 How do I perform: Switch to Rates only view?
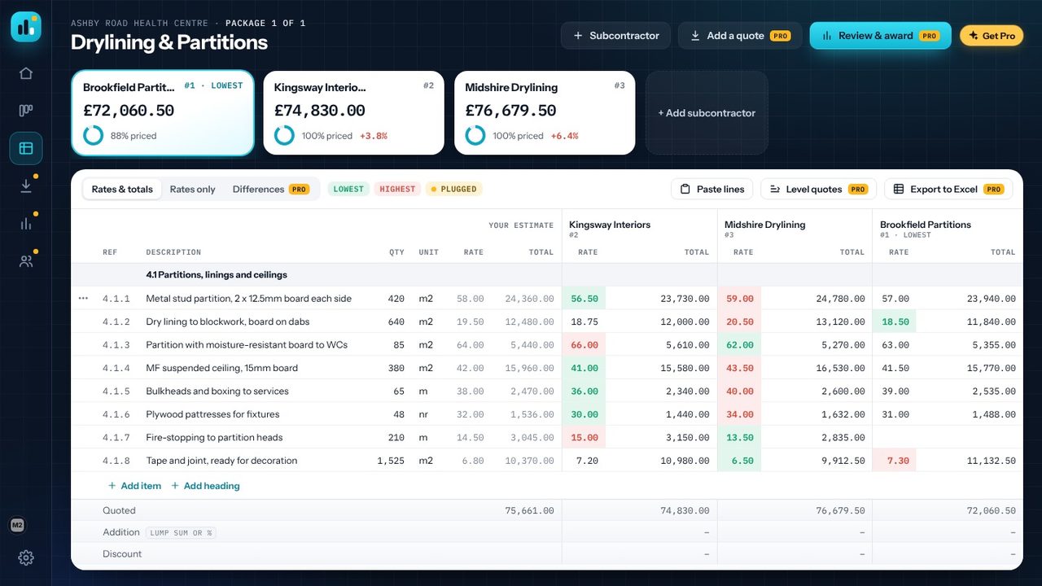[192, 189]
